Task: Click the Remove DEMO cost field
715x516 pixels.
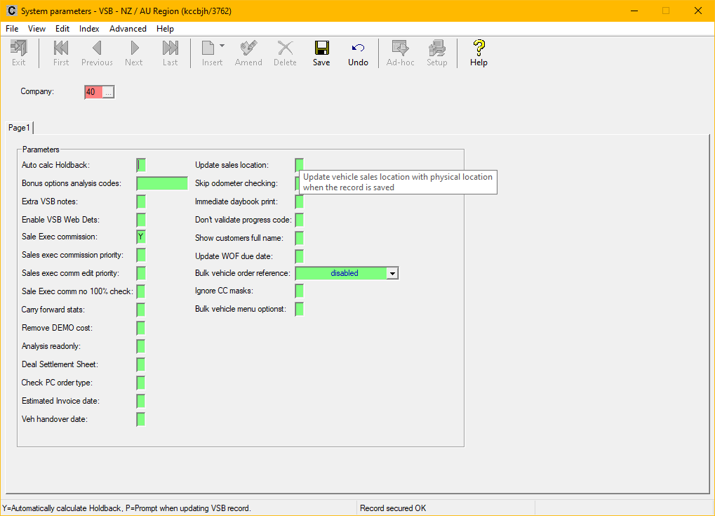Action: tap(141, 328)
